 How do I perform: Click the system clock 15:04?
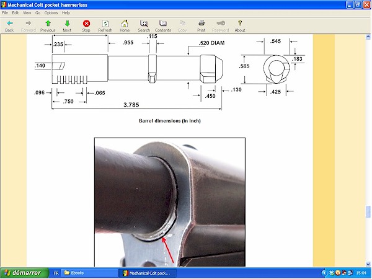(x=361, y=273)
